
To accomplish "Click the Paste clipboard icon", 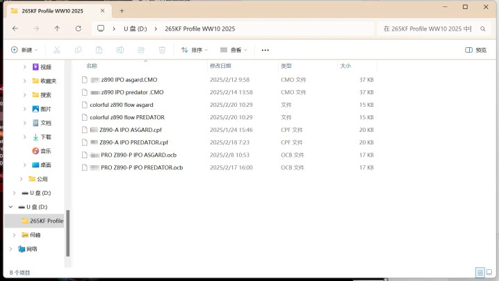I will (99, 50).
